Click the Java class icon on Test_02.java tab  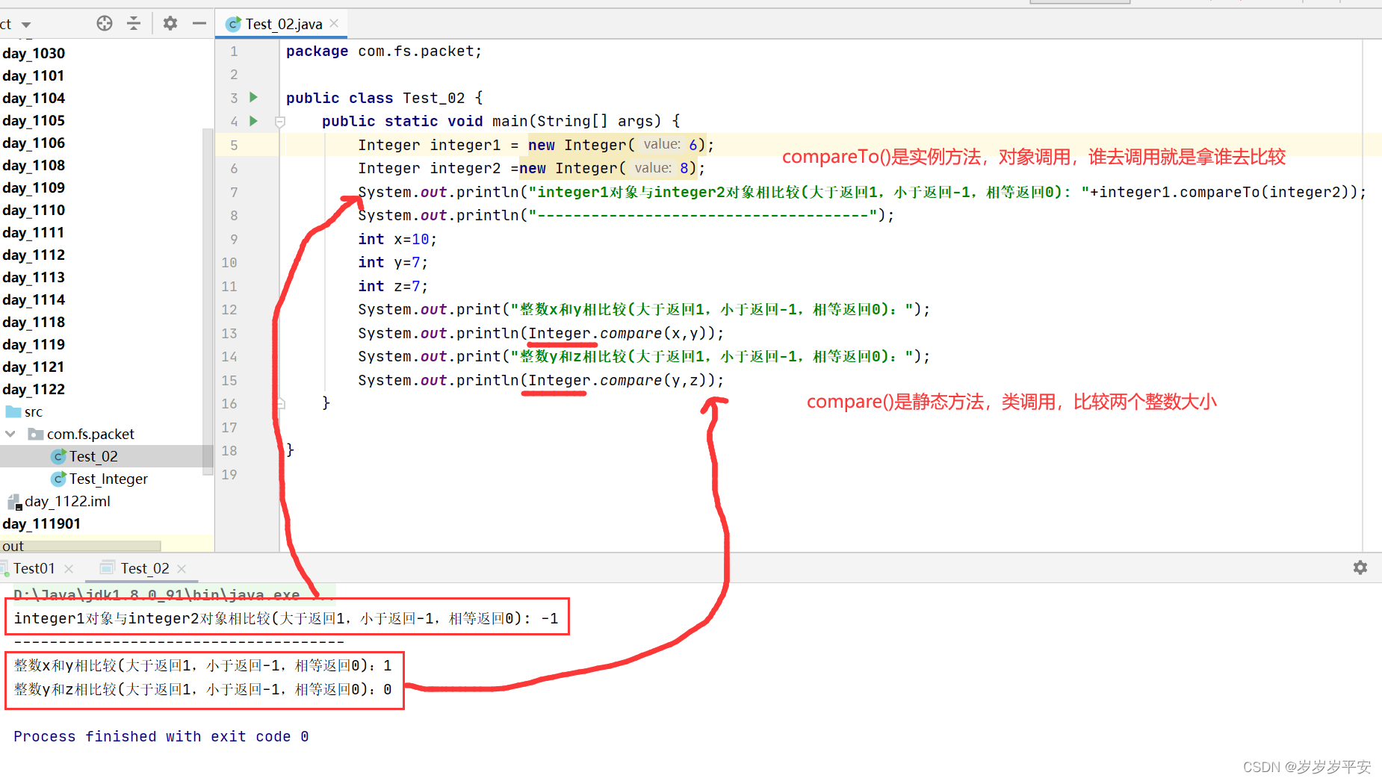click(233, 23)
